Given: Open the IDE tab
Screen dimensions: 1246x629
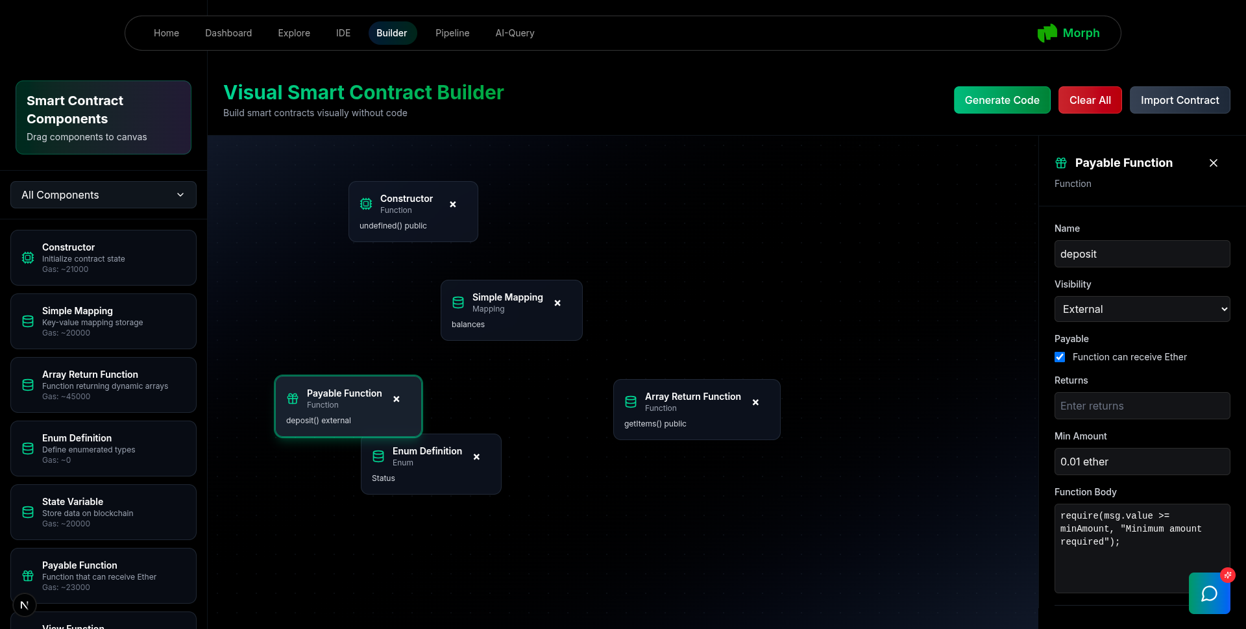Looking at the screenshot, I should [x=343, y=33].
